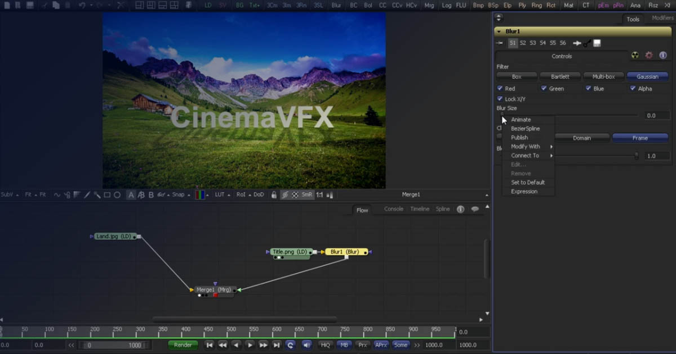
Task: Select the Loader LD tool icon
Action: click(208, 5)
